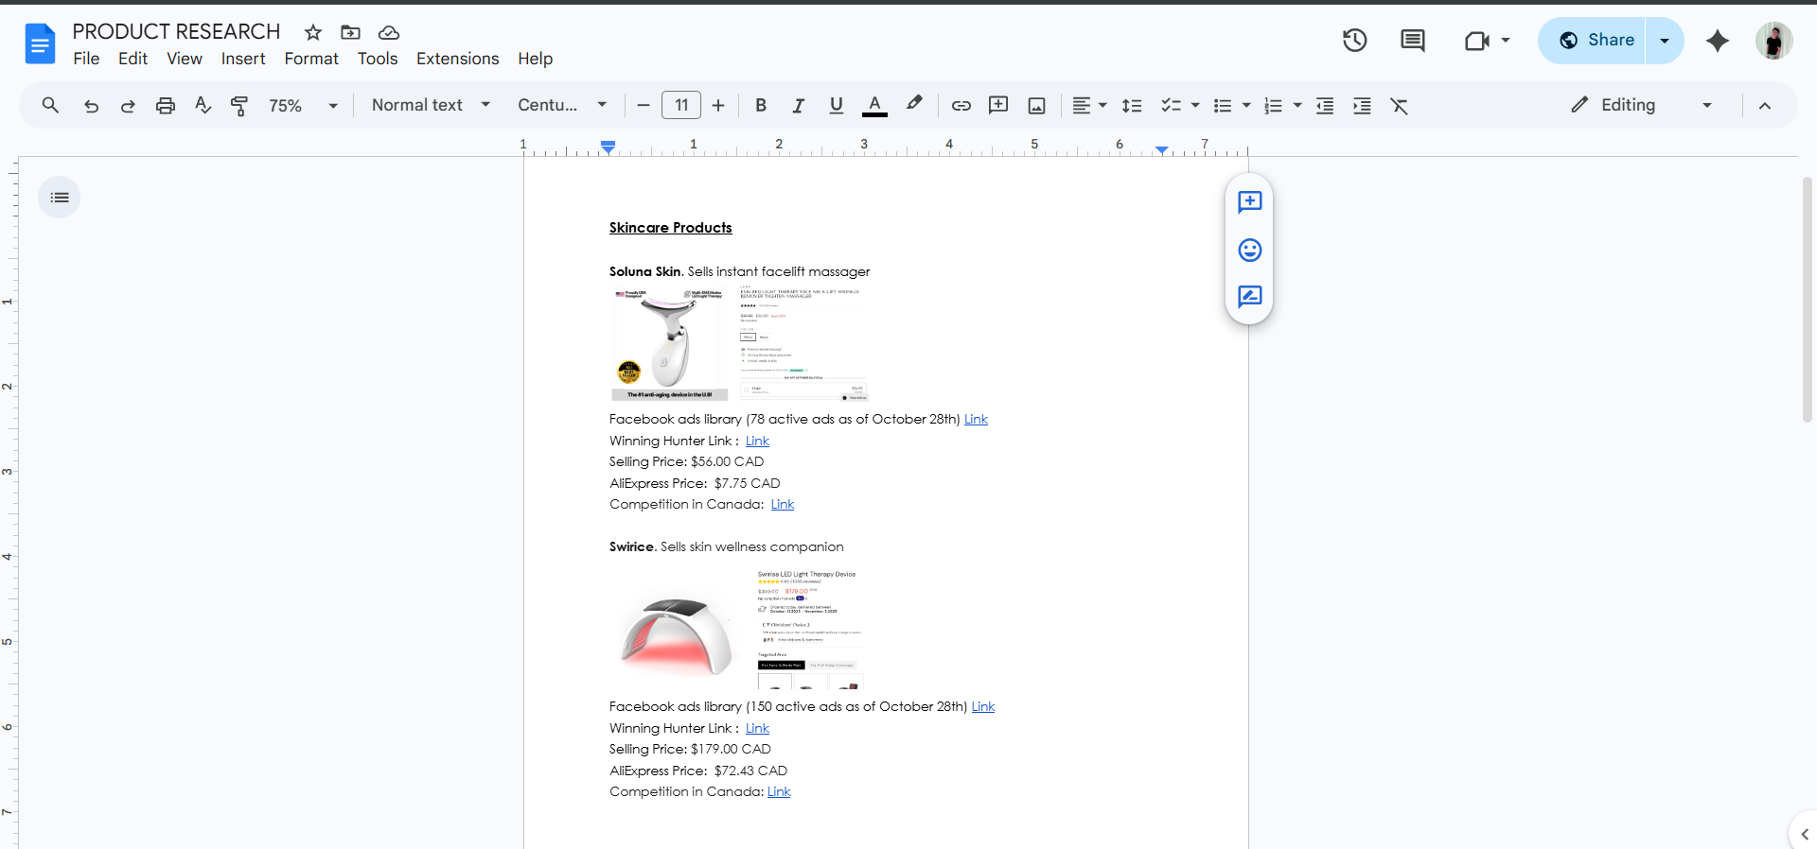
Task: Insert an image from the toolbar
Action: (1037, 105)
